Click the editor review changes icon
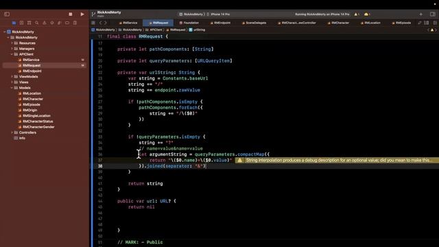439x247 pixels. [x=420, y=23]
